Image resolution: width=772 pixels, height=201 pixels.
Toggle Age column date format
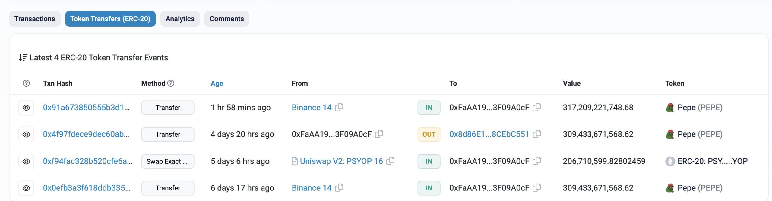[x=217, y=83]
